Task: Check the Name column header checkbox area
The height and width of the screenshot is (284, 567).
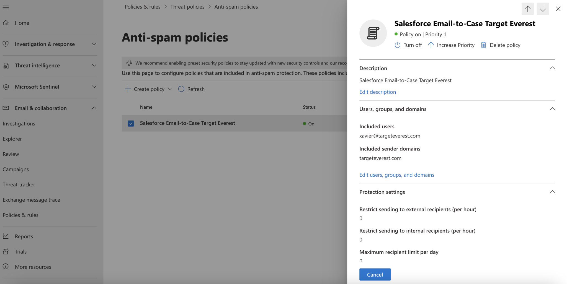Action: [130, 107]
